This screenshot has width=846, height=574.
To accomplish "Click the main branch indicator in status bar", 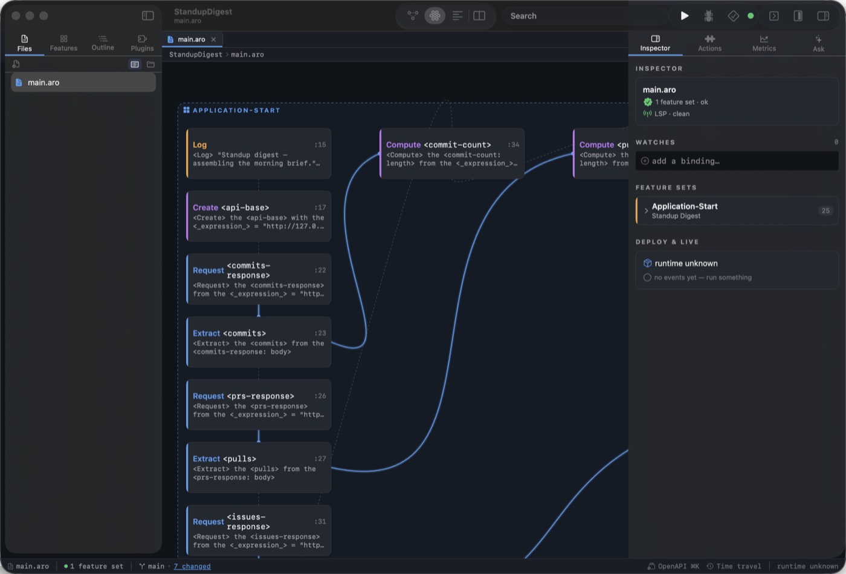I will 152,567.
